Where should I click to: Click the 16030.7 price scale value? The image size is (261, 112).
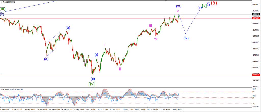click(256, 5)
